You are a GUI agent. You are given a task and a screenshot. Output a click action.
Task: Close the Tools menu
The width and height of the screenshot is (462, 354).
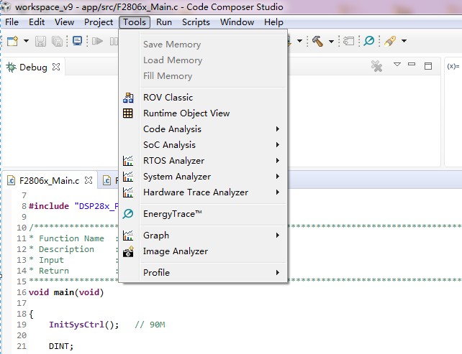pyautogui.click(x=135, y=22)
